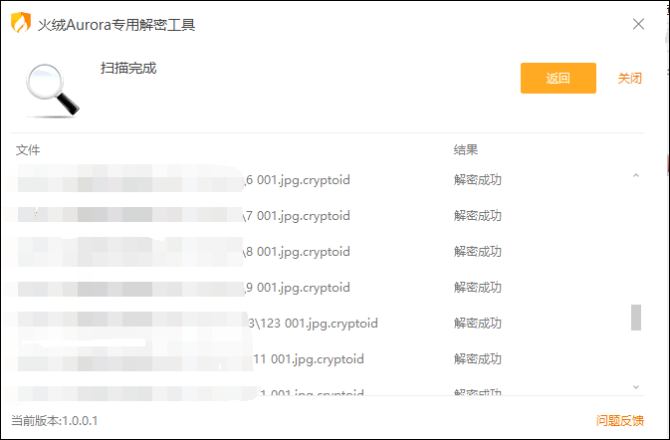670x440 pixels.
Task: Select the 7 001.jpg.cryptoid file row
Action: pos(299,216)
